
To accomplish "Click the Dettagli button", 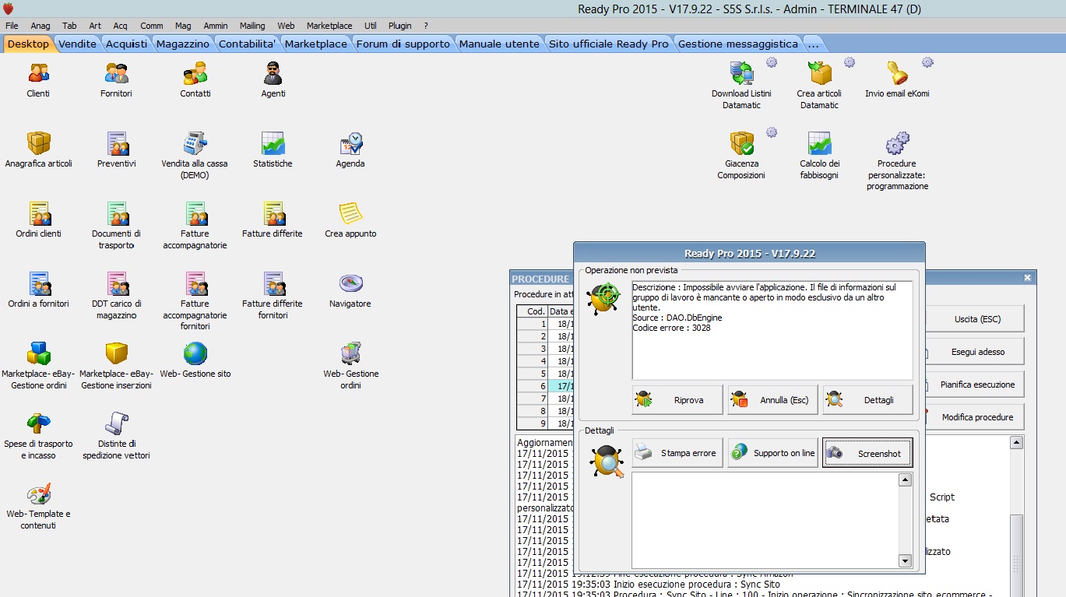I will point(868,400).
